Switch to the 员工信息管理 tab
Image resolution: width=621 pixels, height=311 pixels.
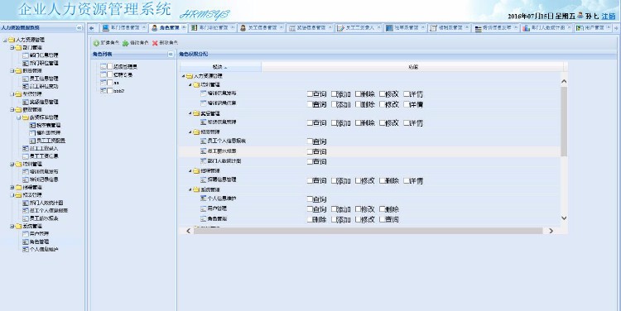pos(262,28)
